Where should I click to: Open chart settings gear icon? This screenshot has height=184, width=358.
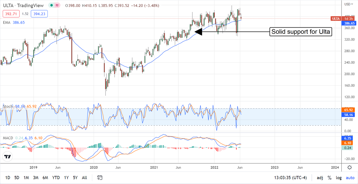pos(349,167)
